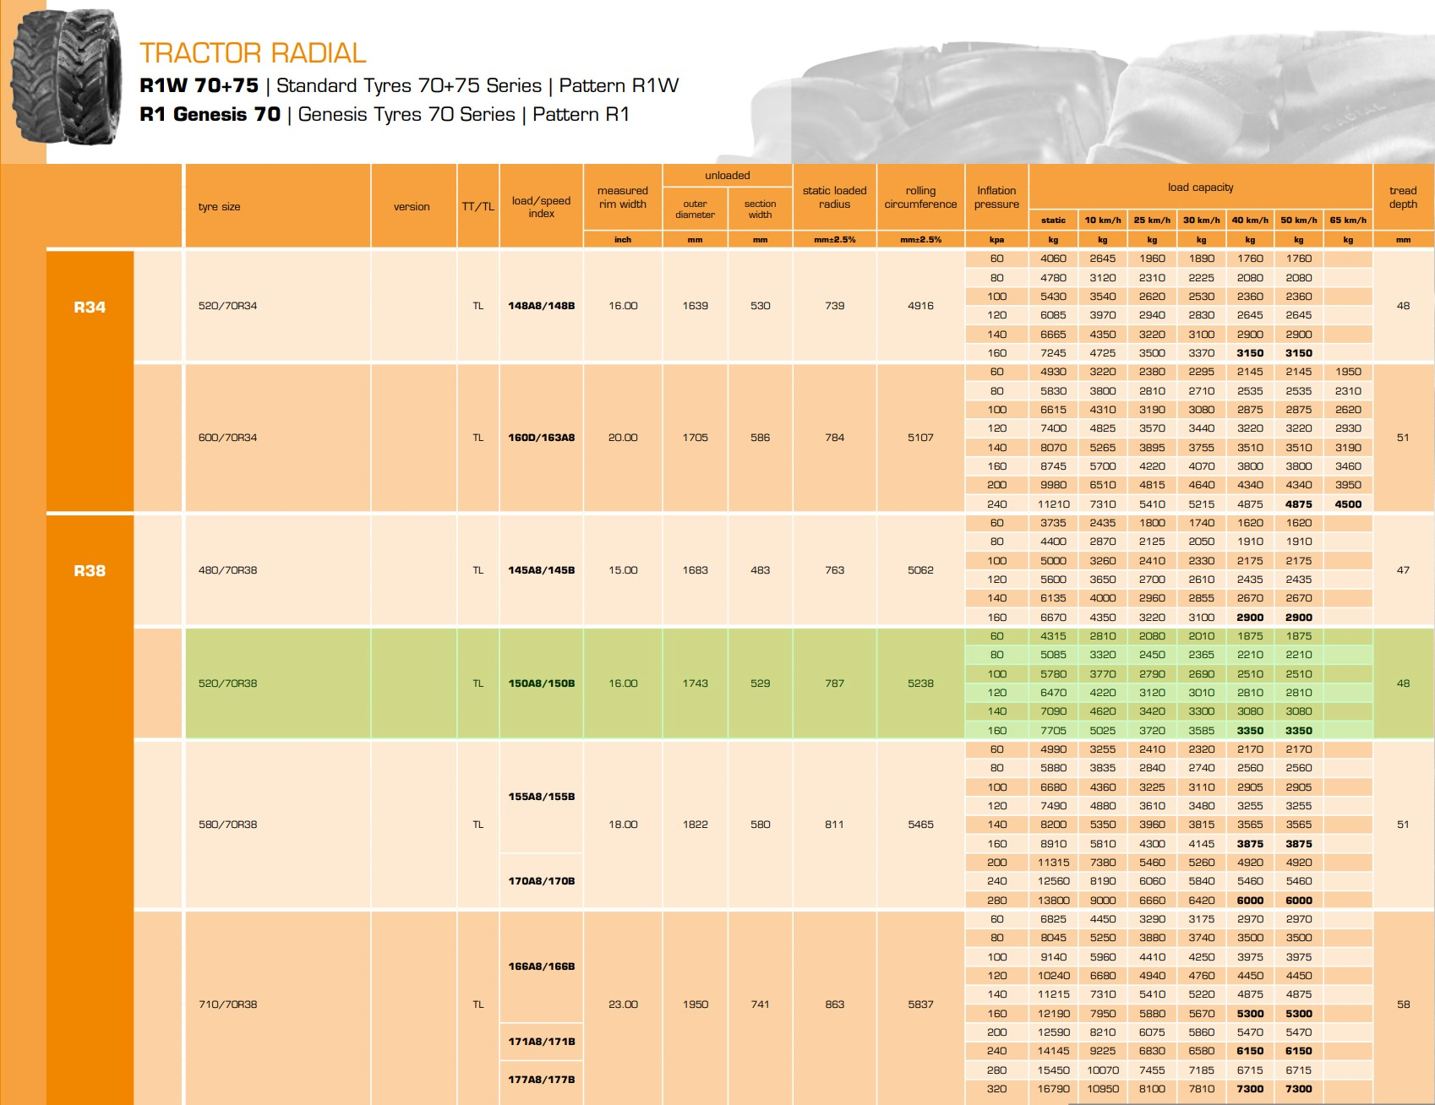
Task: Click the bold 4500 load capacity value
Action: pyautogui.click(x=1348, y=504)
